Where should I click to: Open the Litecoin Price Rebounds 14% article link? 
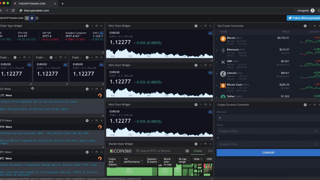click(x=38, y=102)
